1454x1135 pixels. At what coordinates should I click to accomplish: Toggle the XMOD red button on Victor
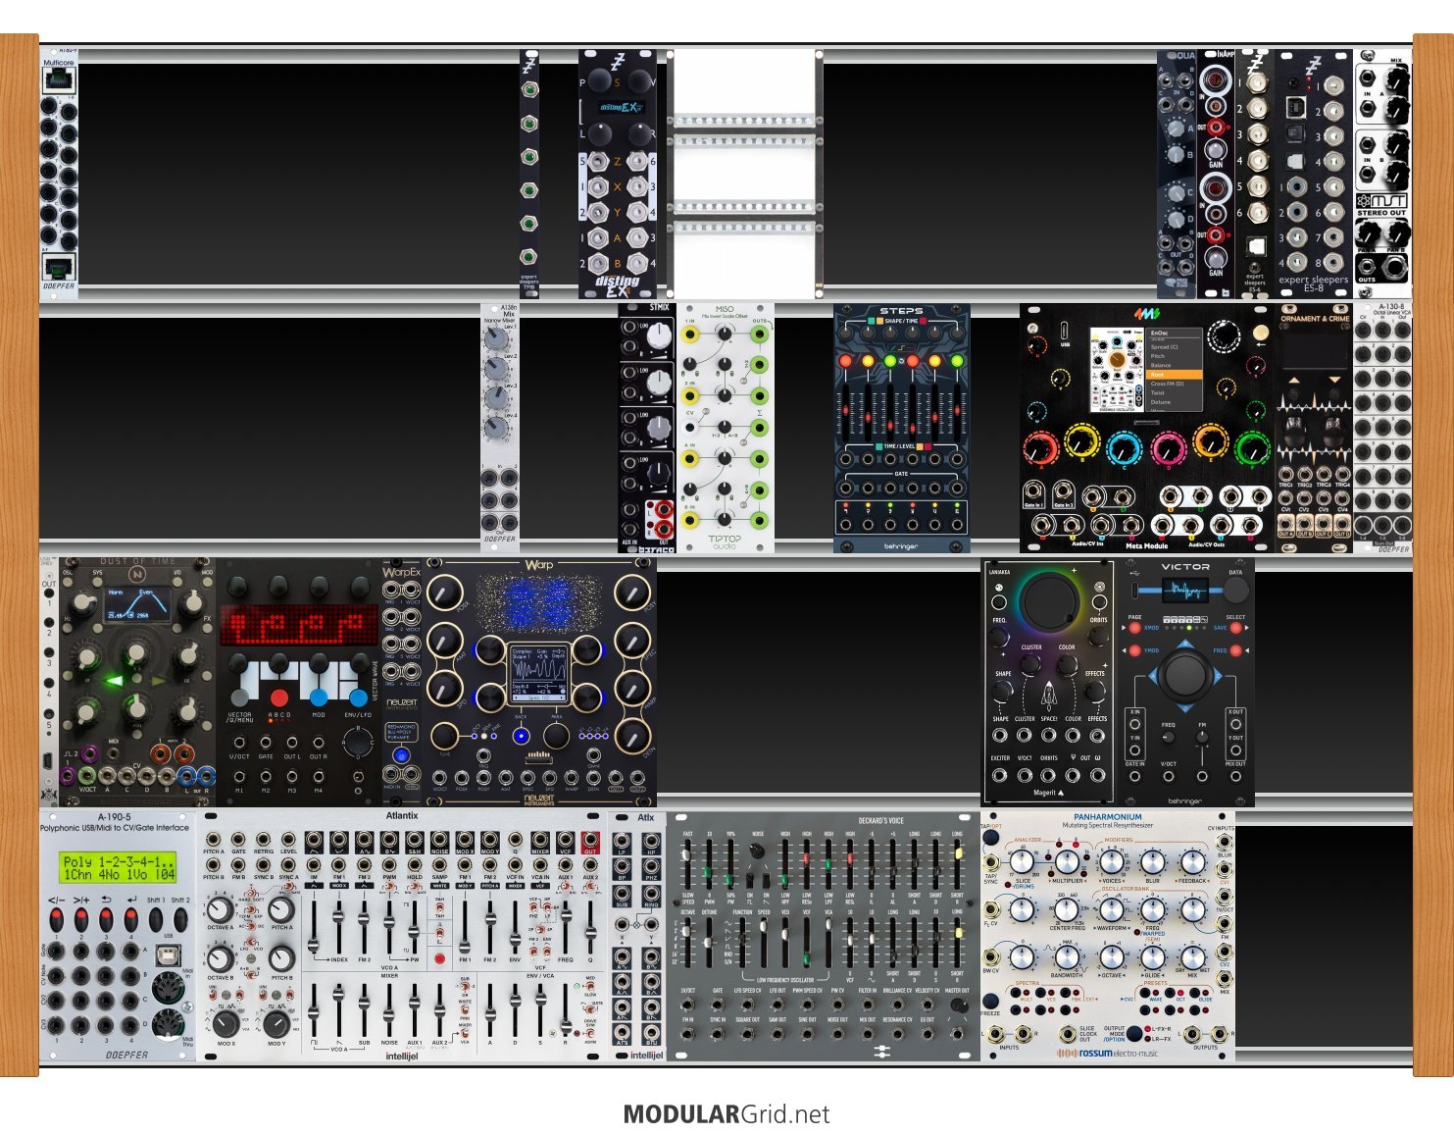coord(1135,628)
